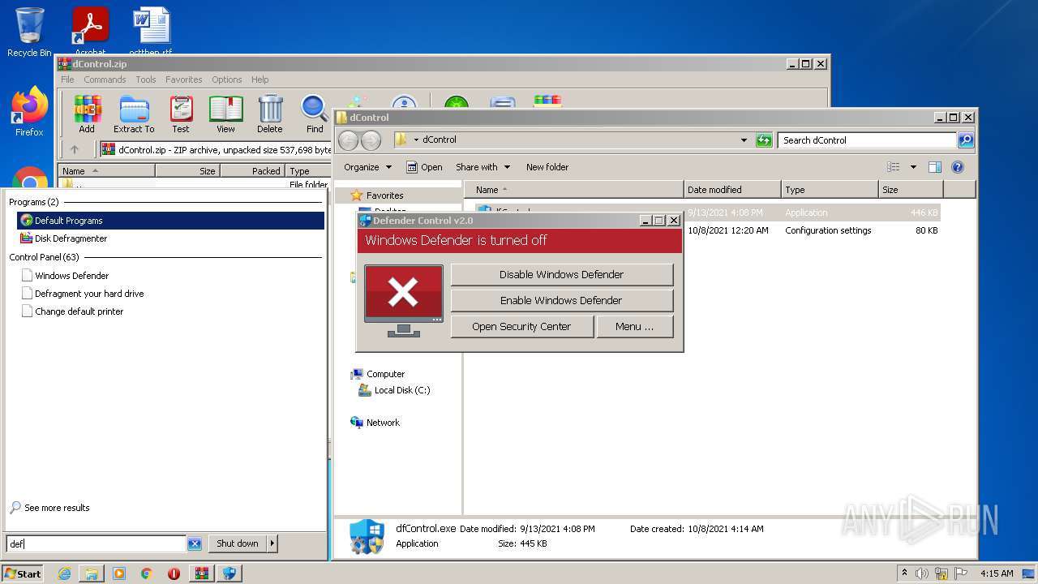Screen dimensions: 1038x584
Task: Click the Explorer Help question-mark icon
Action: [x=957, y=167]
